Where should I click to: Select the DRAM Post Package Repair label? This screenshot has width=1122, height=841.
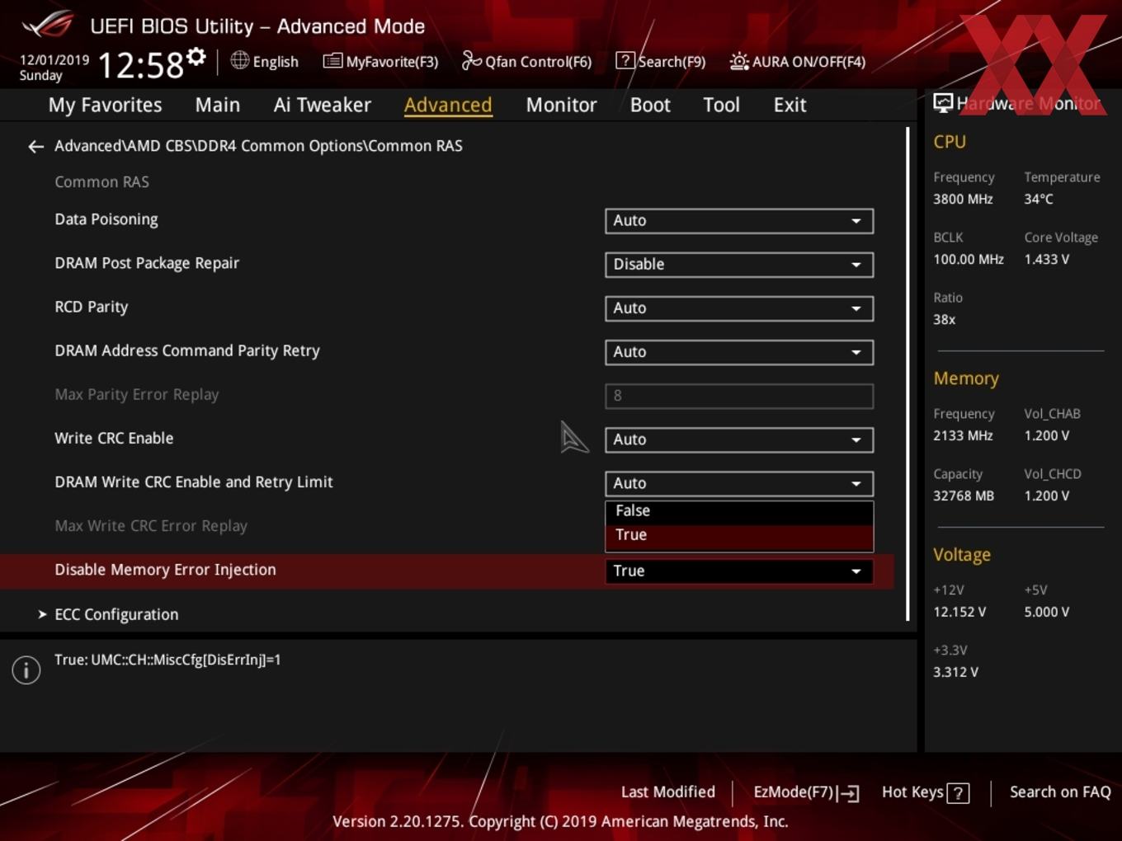(147, 263)
